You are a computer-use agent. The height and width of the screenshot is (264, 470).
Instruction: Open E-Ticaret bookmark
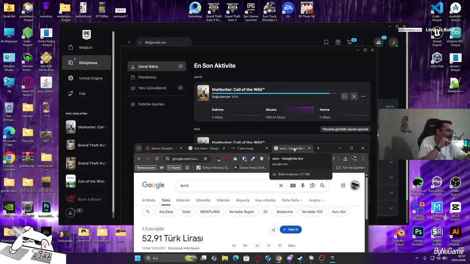pos(174,168)
